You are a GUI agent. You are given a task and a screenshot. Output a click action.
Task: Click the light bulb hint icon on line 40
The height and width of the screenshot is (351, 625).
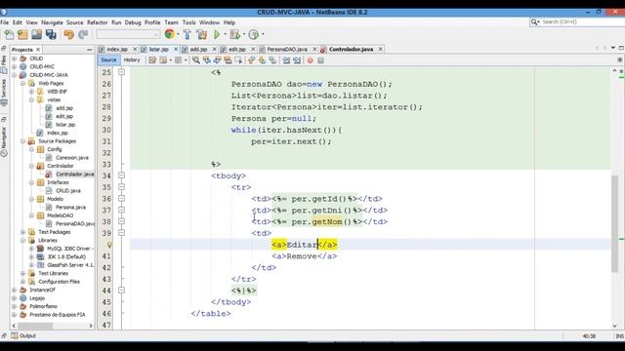(109, 245)
